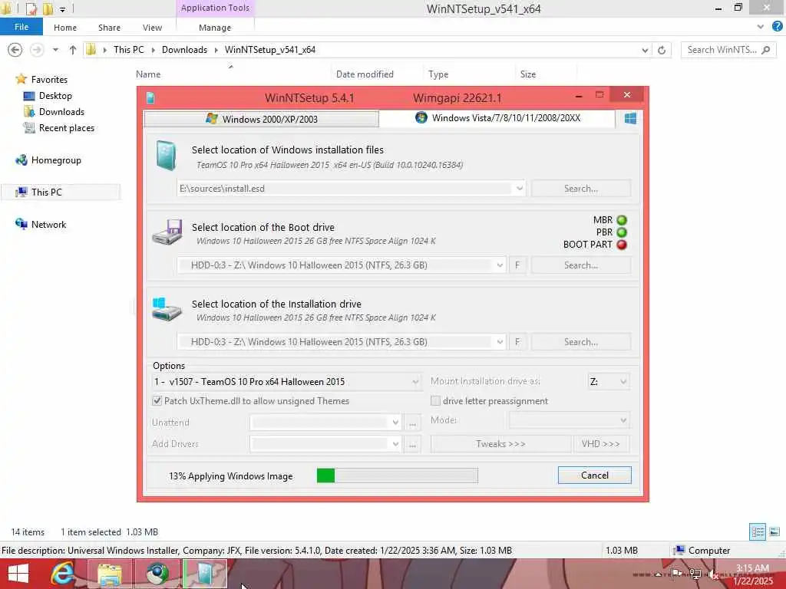Refresh the Explorer address bar
Screen dimensions: 786x589
click(x=662, y=50)
